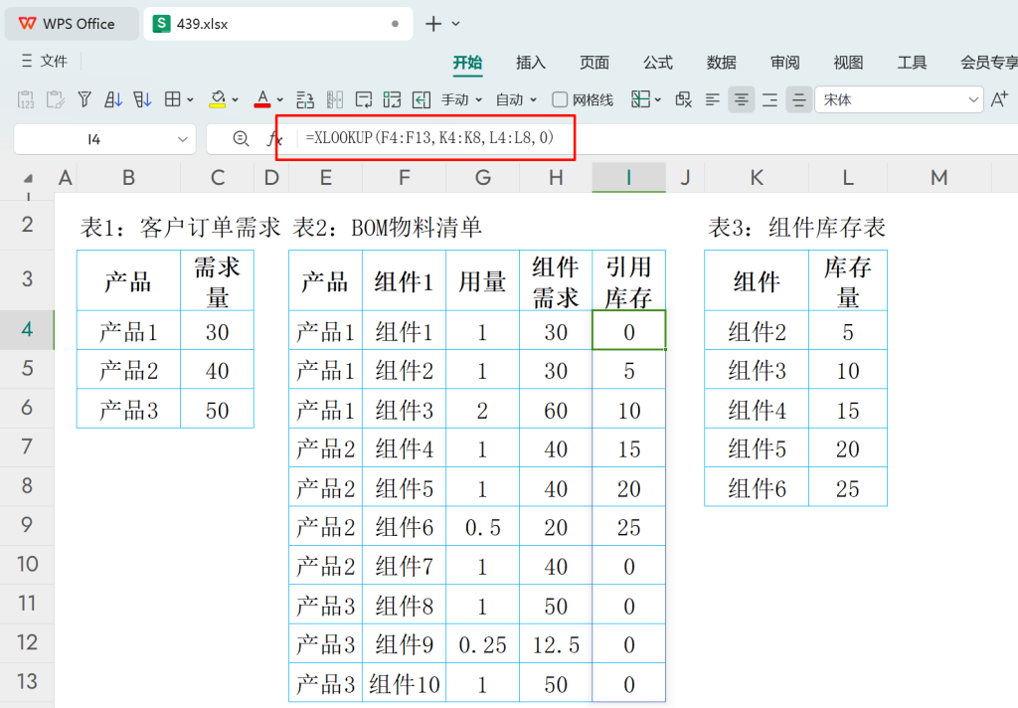
Task: Click the split columns icon
Action: pos(334,99)
